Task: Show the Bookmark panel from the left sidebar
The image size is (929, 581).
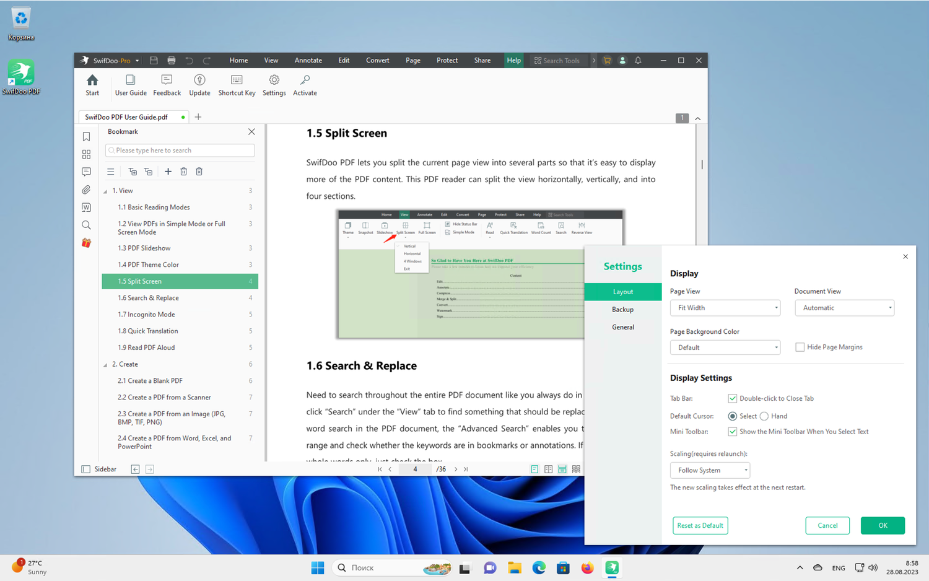Action: [x=86, y=136]
